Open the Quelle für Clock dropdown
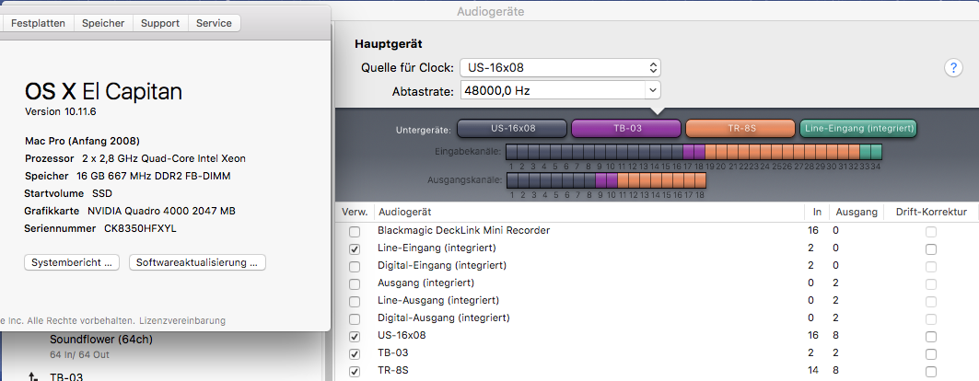 tap(560, 67)
